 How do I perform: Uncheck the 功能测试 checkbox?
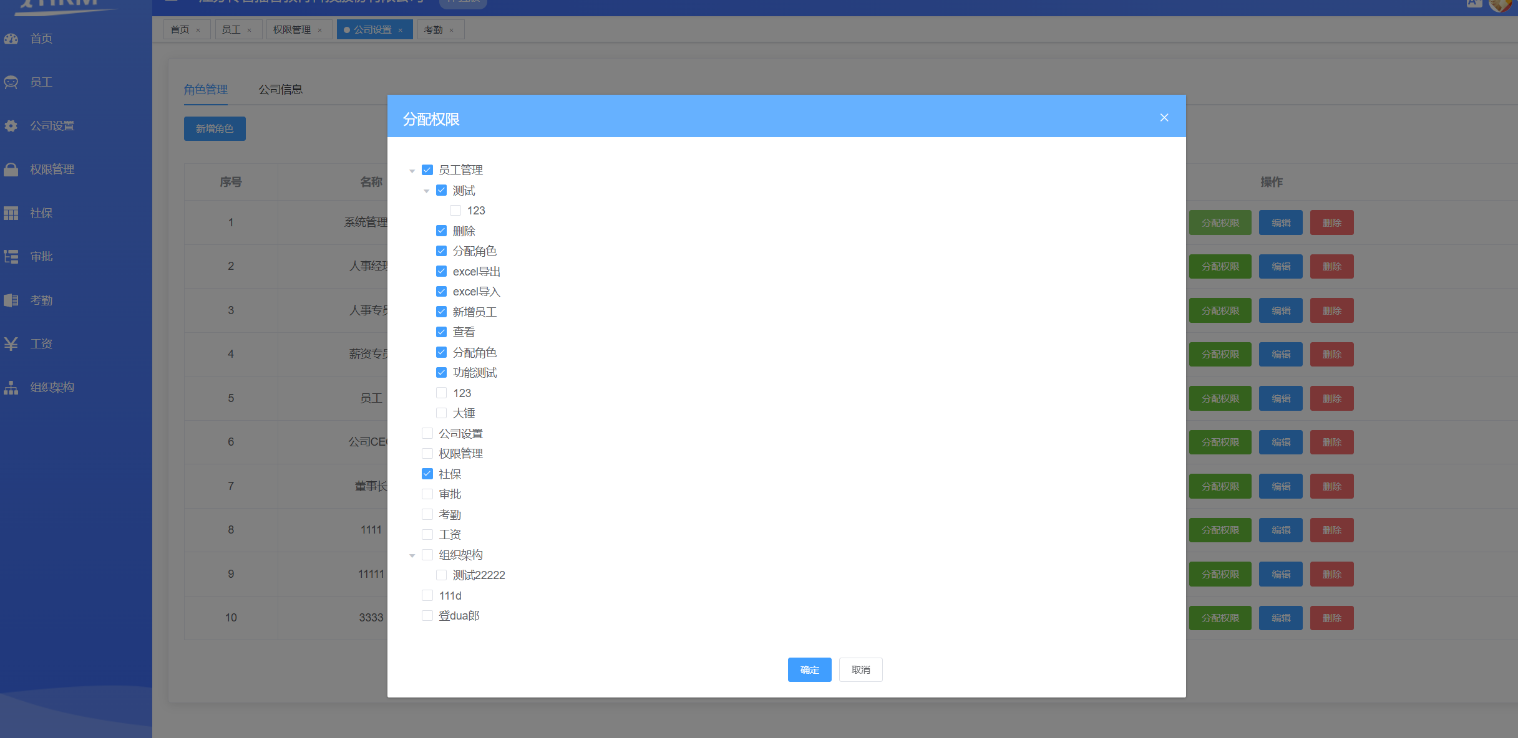click(x=442, y=373)
